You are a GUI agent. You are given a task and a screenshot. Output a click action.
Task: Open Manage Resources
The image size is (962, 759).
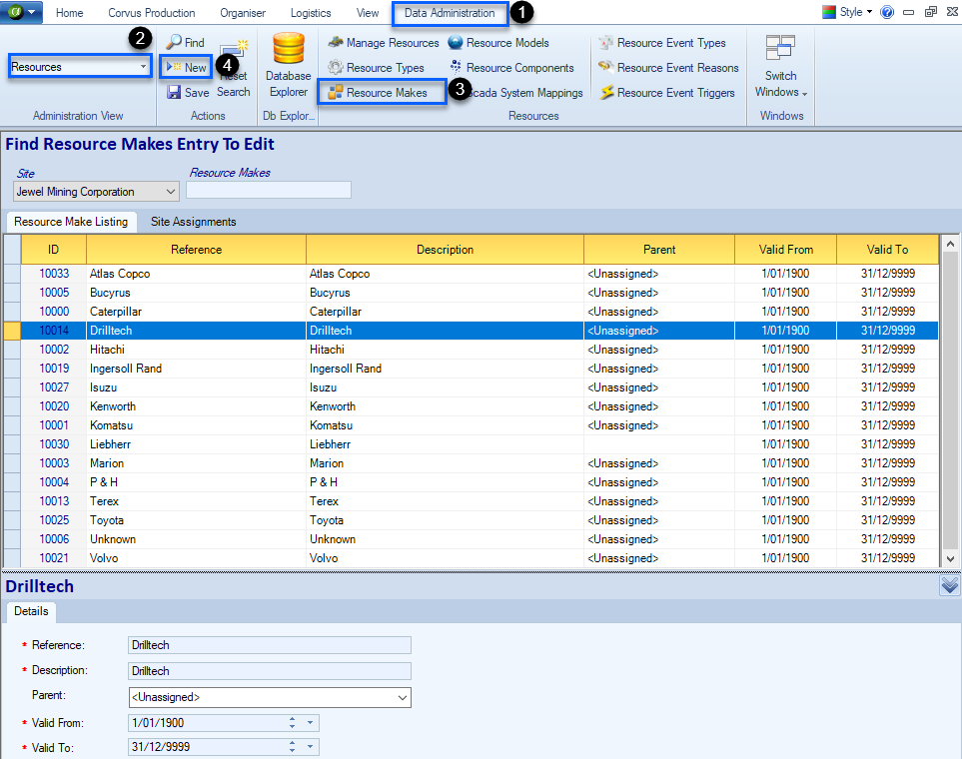click(x=384, y=42)
